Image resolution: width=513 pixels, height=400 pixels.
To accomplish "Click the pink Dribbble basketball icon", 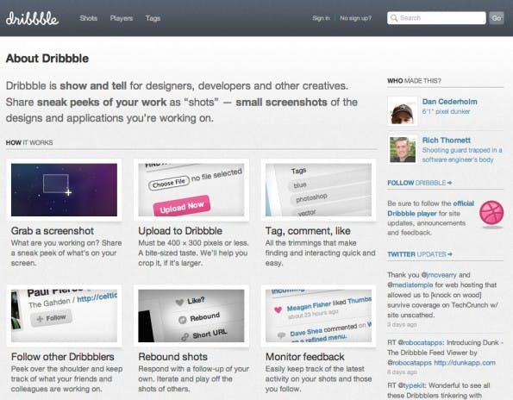I will 491,213.
